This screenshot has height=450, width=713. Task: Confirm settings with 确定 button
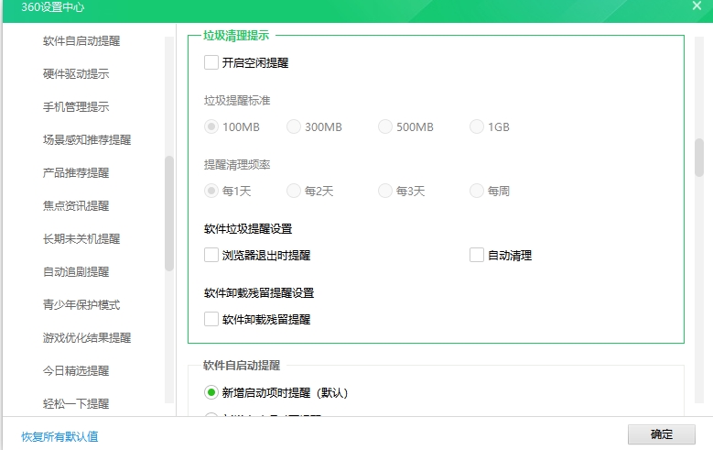[662, 434]
